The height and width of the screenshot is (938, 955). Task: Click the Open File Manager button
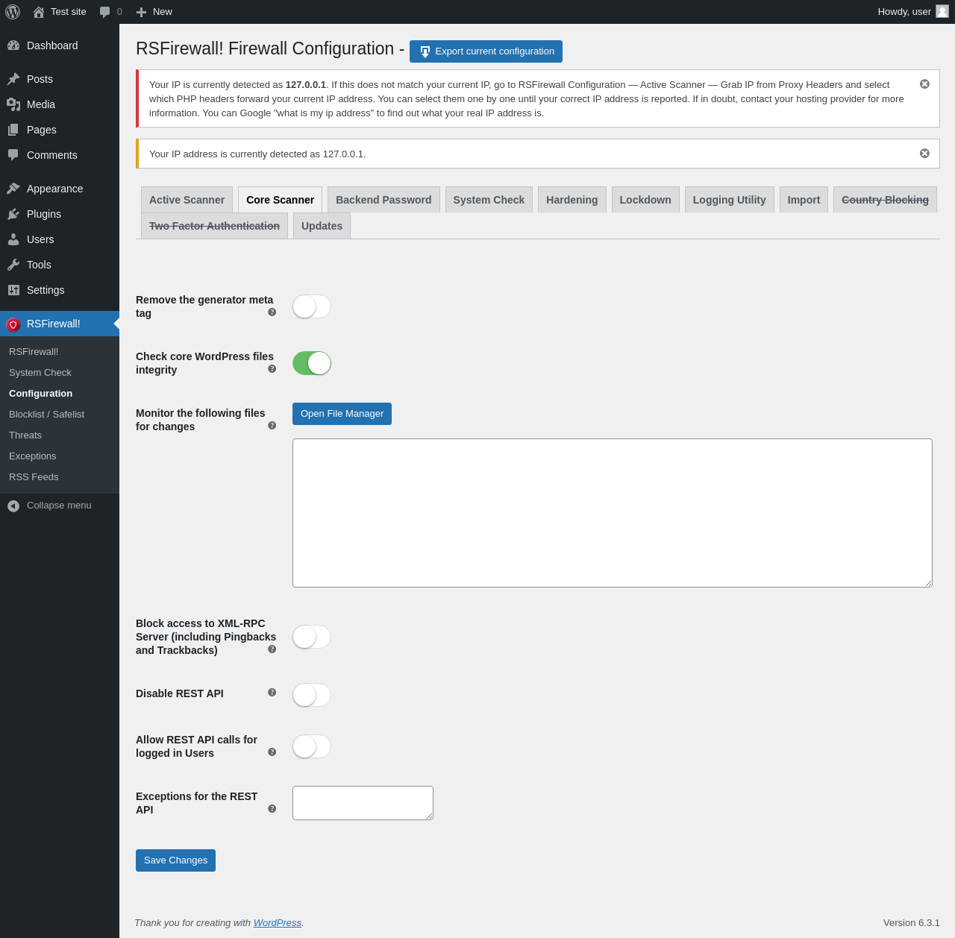(x=342, y=414)
